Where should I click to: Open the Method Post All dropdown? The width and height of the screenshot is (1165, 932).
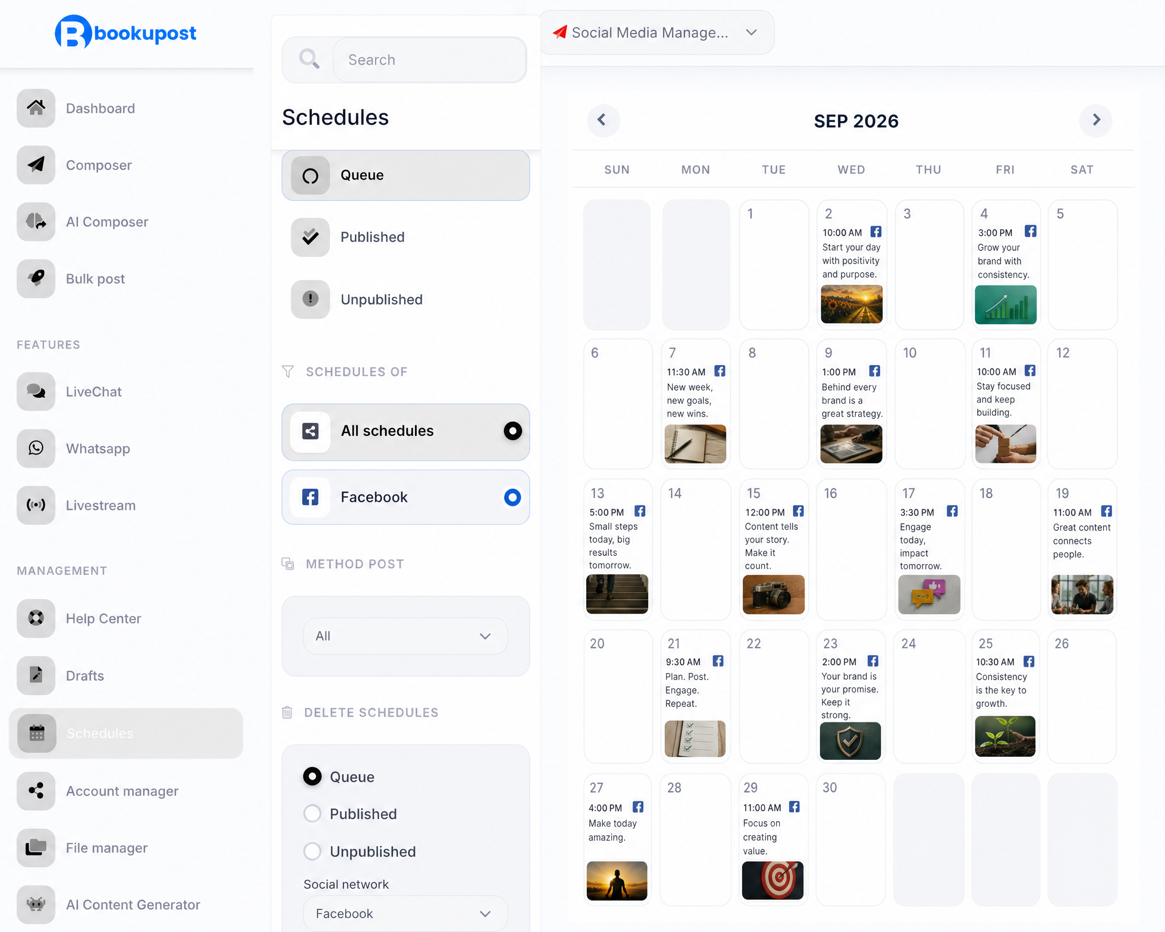coord(405,636)
